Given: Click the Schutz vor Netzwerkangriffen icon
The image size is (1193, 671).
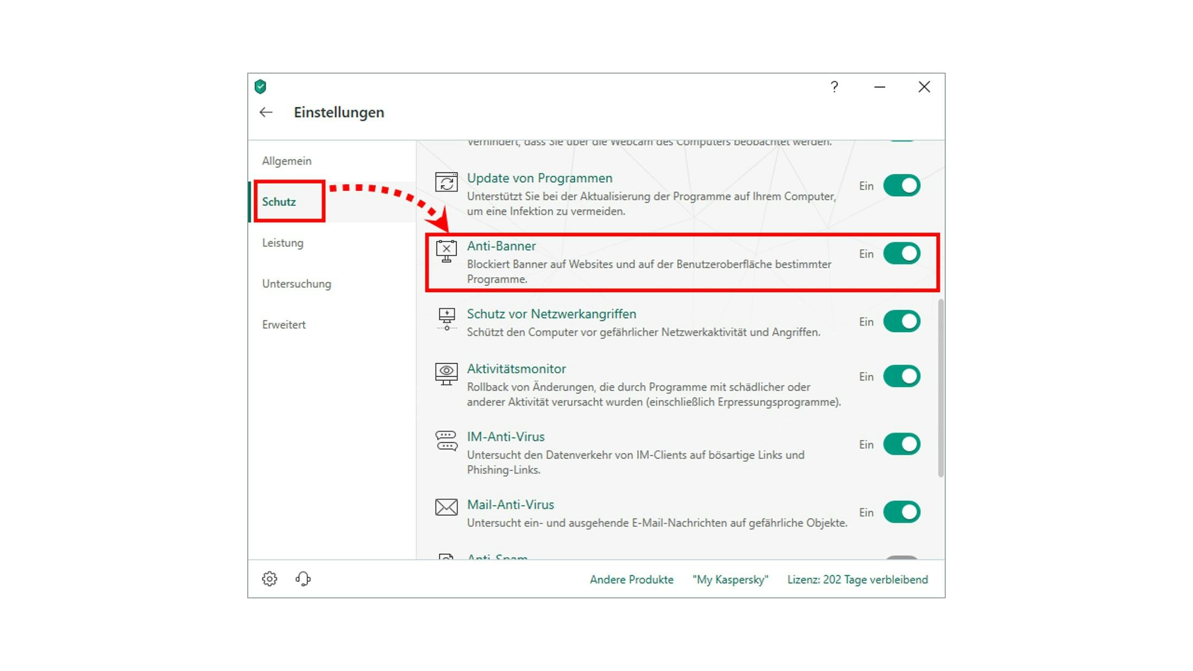Looking at the screenshot, I should click(x=446, y=319).
